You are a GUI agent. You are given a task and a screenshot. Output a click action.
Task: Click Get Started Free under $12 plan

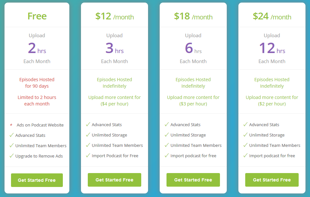point(114,180)
